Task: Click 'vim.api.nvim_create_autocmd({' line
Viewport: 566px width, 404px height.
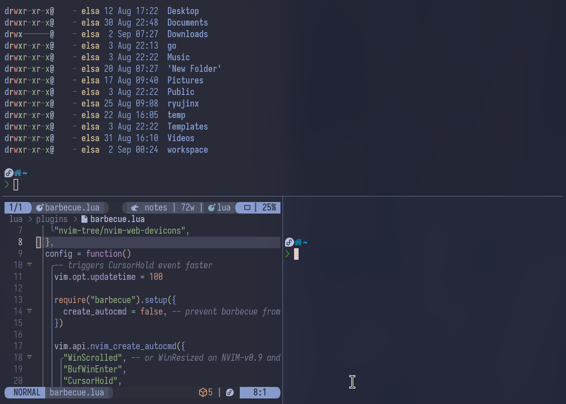Action: coord(120,346)
